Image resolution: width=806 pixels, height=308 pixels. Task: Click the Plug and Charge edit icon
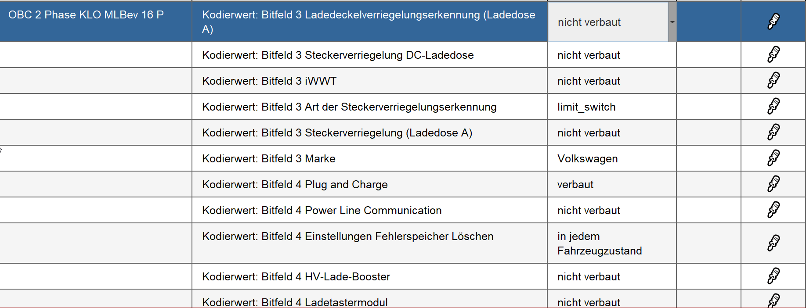coord(773,184)
